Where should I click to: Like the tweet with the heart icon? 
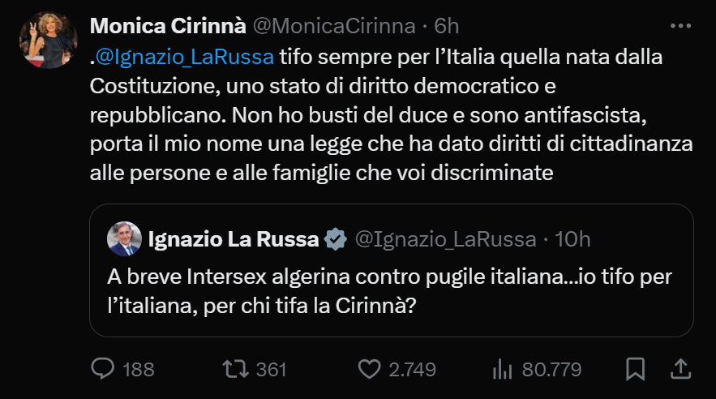[370, 370]
